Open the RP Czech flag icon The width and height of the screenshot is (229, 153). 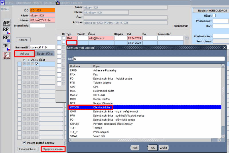[x=7, y=31]
